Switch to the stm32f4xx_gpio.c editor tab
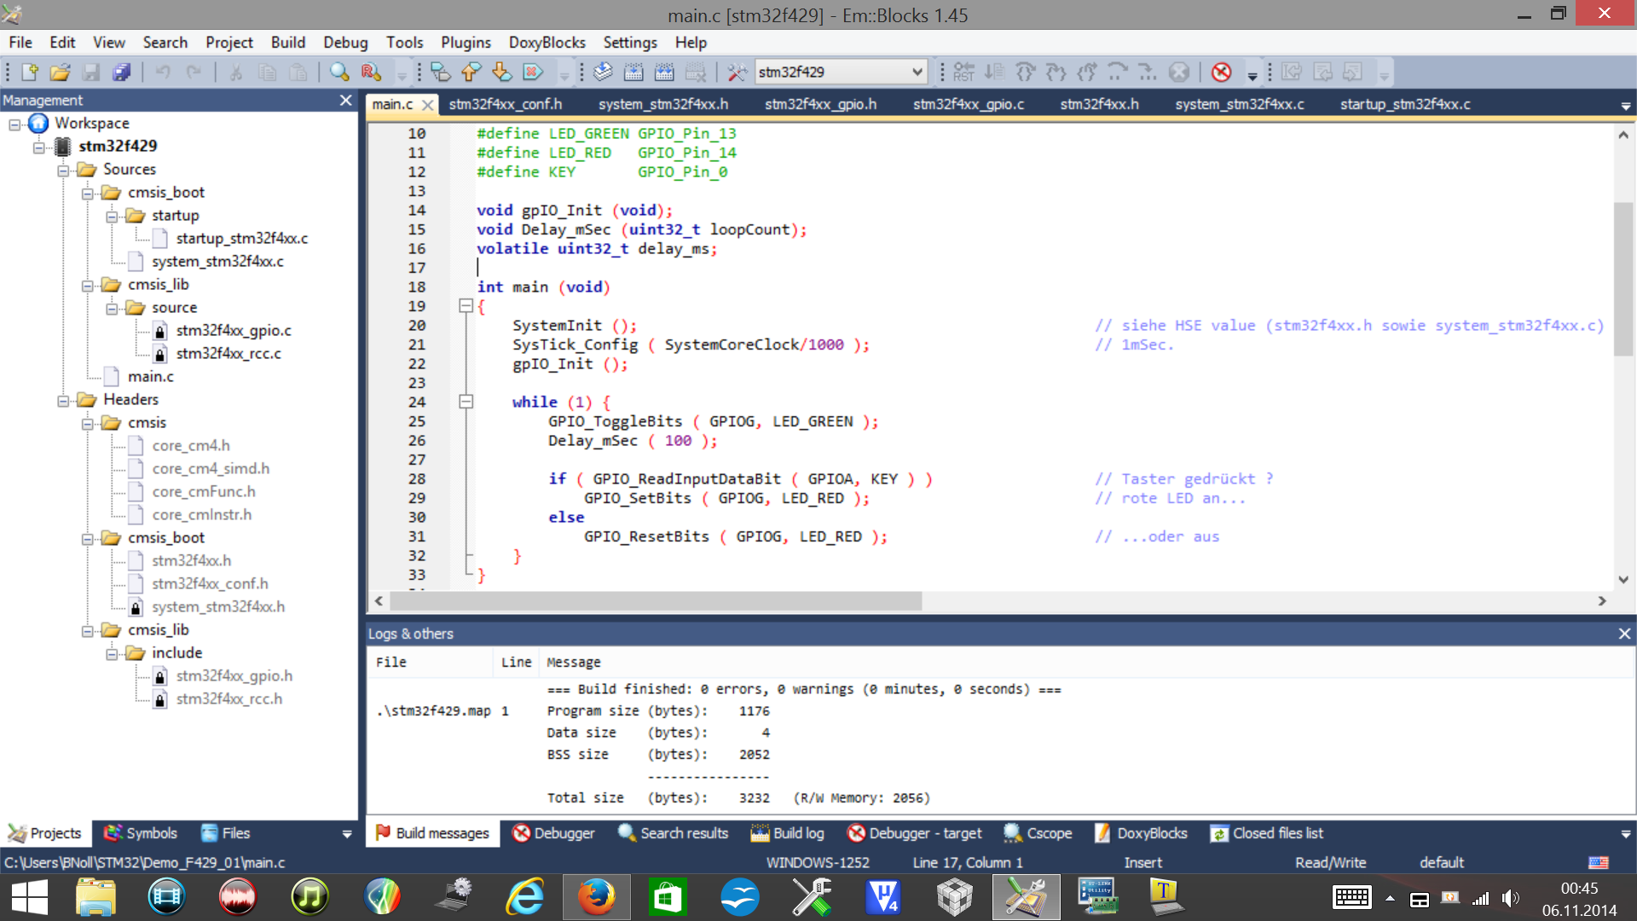 (969, 104)
